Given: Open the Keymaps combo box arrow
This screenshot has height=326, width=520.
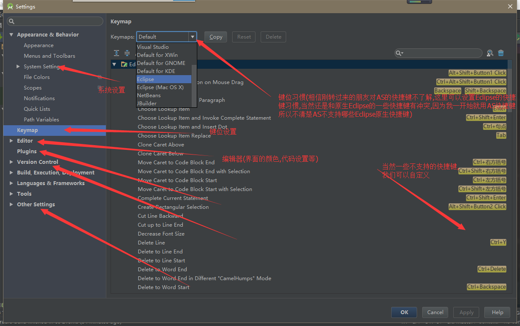Looking at the screenshot, I should [x=193, y=37].
